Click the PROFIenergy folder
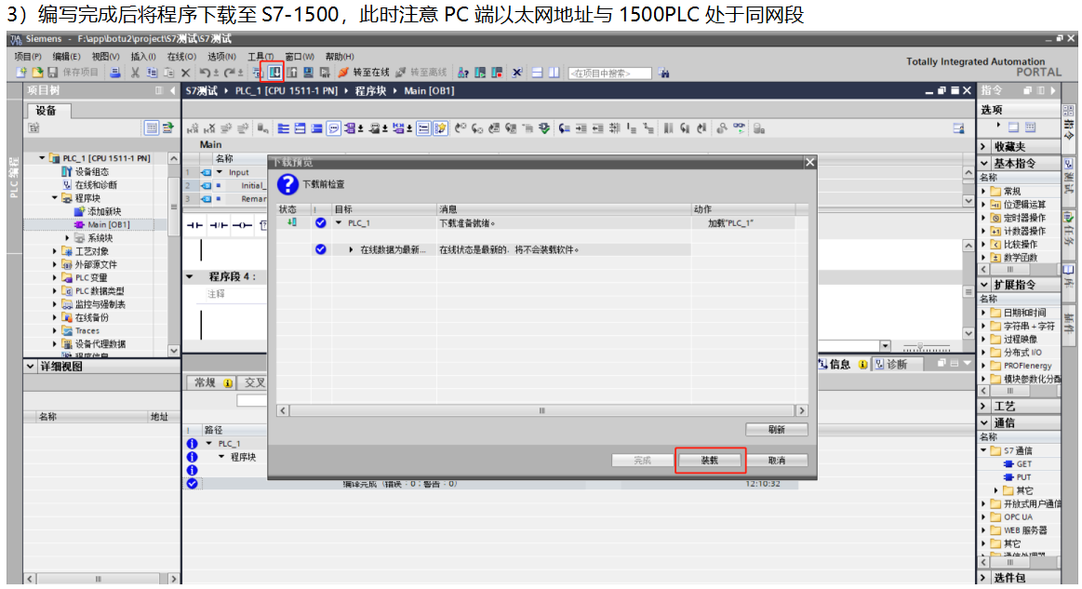This screenshot has height=589, width=1082. (1028, 366)
